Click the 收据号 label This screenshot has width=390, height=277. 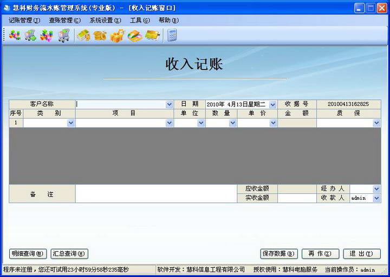click(297, 104)
